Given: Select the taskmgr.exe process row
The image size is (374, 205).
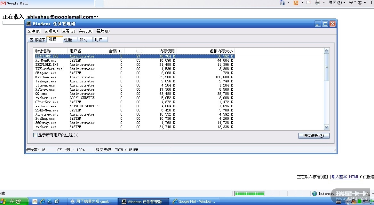Looking at the screenshot, I should click(x=134, y=81).
